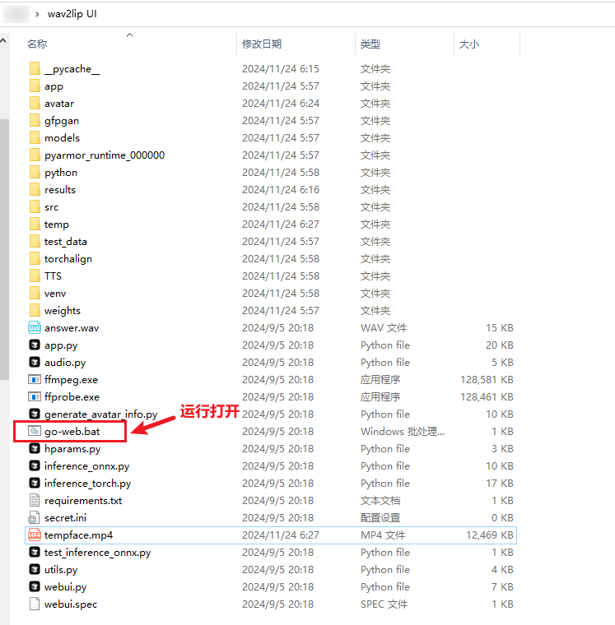Sort files by 名称 column header
The image size is (615, 625).
point(37,44)
